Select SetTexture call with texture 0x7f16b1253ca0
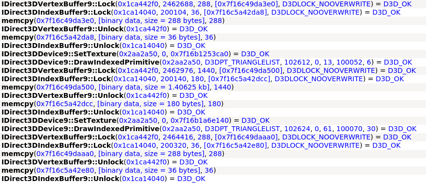426x183 pixels. [x=135, y=54]
